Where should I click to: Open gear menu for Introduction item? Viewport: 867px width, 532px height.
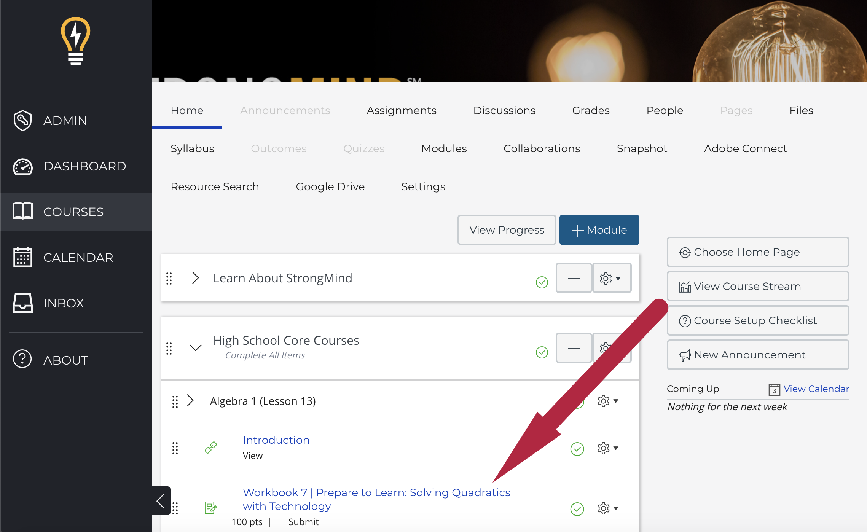click(x=608, y=448)
